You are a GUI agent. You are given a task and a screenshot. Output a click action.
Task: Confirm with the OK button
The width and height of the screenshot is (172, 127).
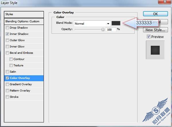(155, 14)
